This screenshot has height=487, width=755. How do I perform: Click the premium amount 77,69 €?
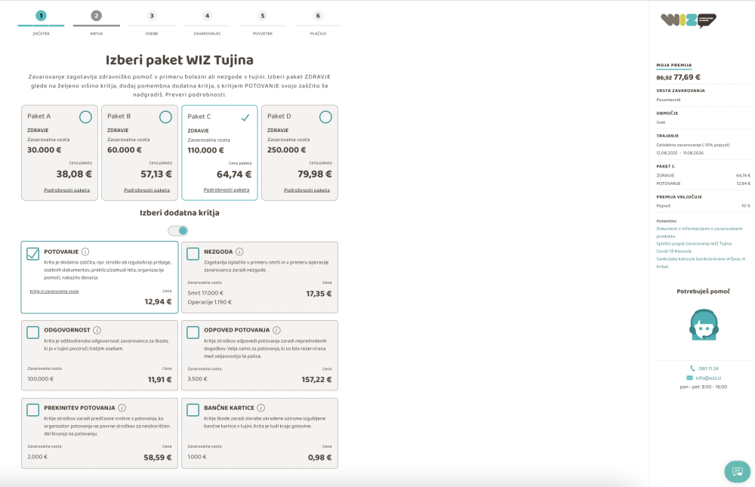[687, 77]
